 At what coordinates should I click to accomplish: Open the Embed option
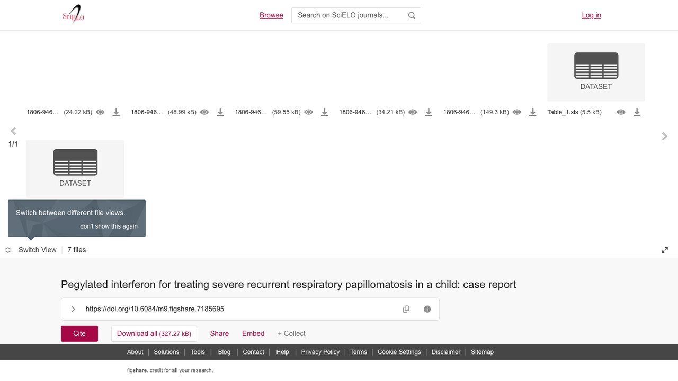[x=253, y=333]
